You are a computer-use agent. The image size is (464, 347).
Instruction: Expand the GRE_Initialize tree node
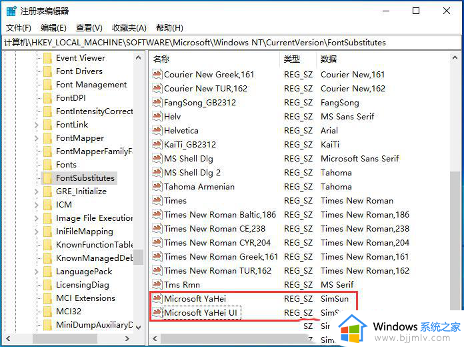(37, 192)
